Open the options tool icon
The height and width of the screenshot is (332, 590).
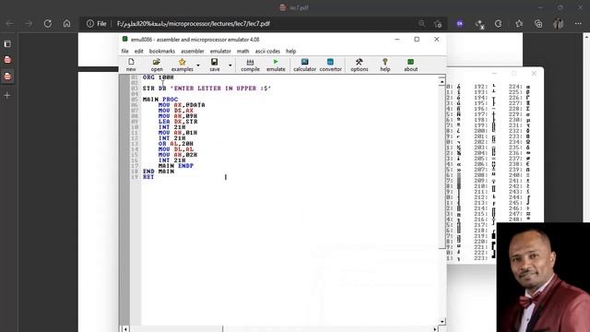(360, 65)
